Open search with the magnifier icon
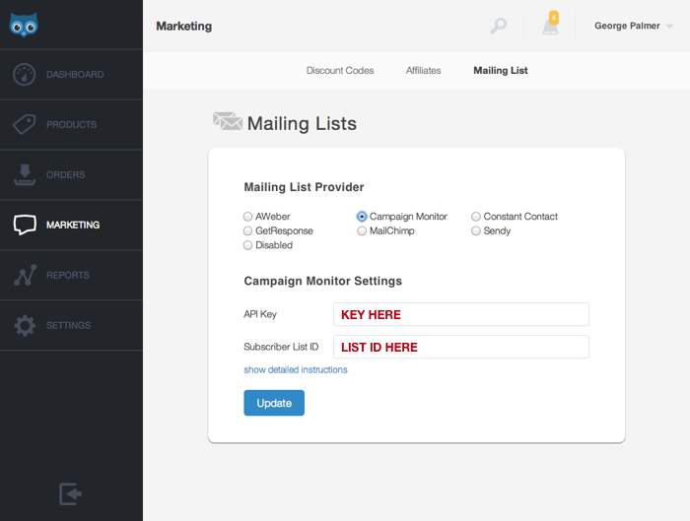The image size is (690, 521). 498,26
